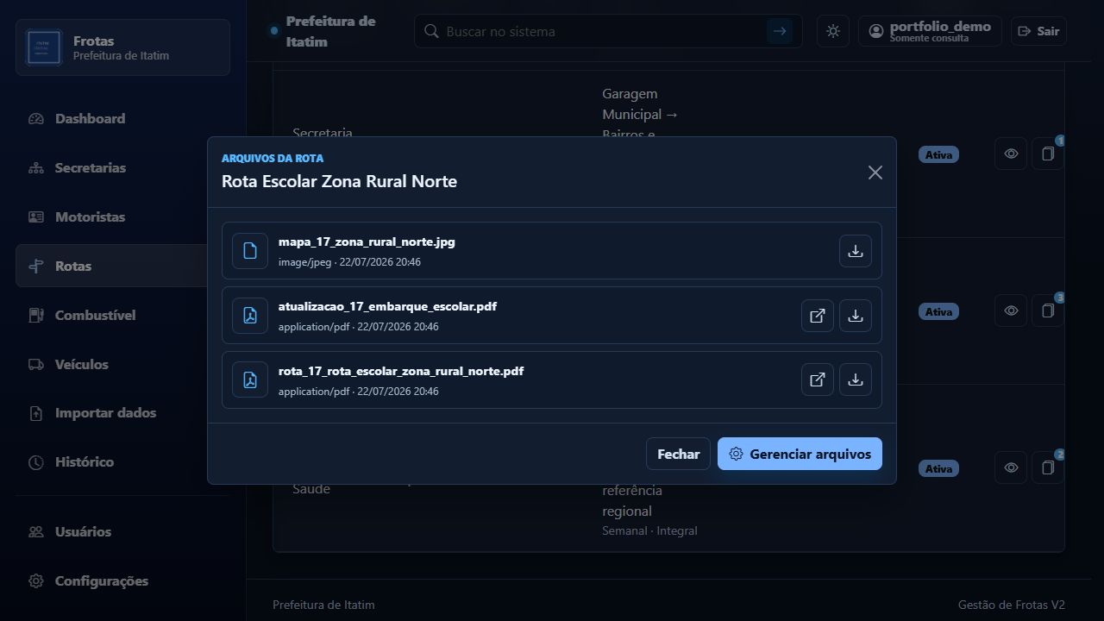
Task: Go to Dashboard in sidebar
Action: (x=122, y=119)
